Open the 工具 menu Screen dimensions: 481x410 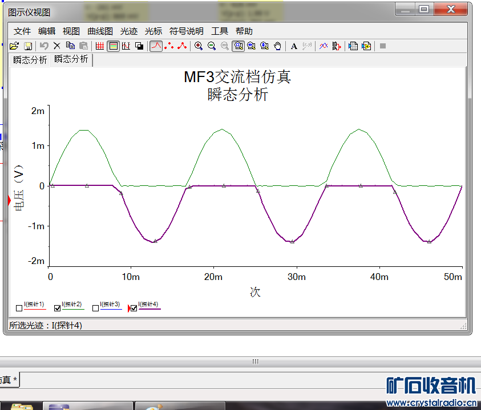[220, 31]
